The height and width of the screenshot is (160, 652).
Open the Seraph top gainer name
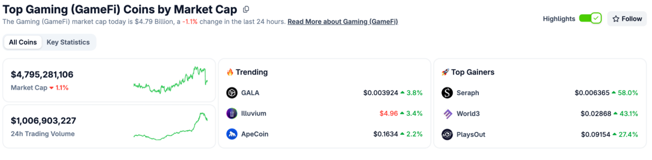468,93
